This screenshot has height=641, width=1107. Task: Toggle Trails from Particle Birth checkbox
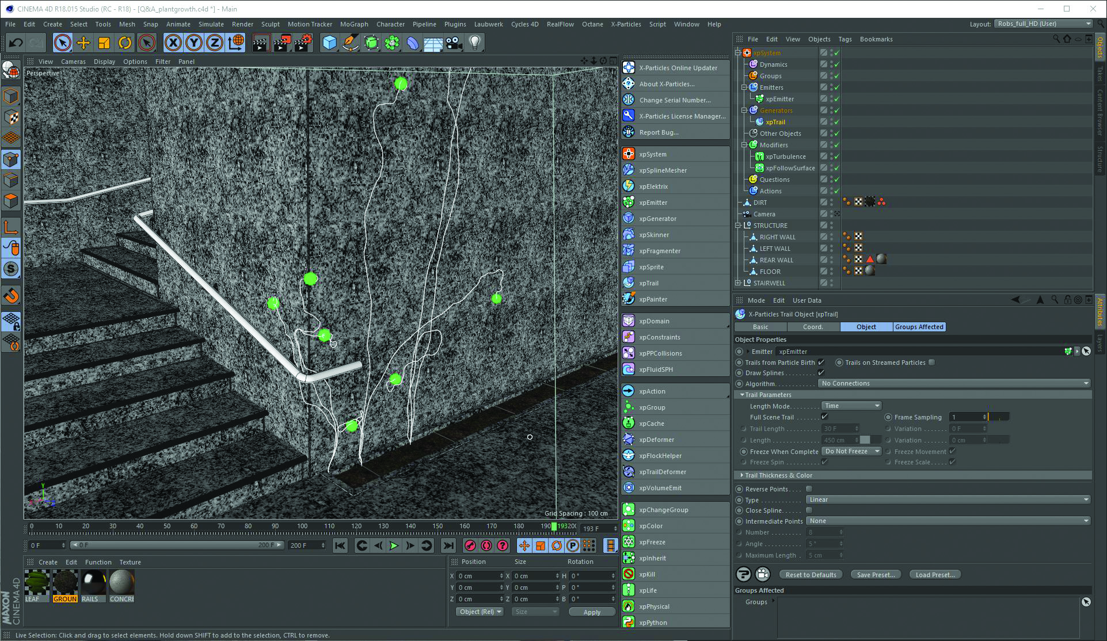824,363
